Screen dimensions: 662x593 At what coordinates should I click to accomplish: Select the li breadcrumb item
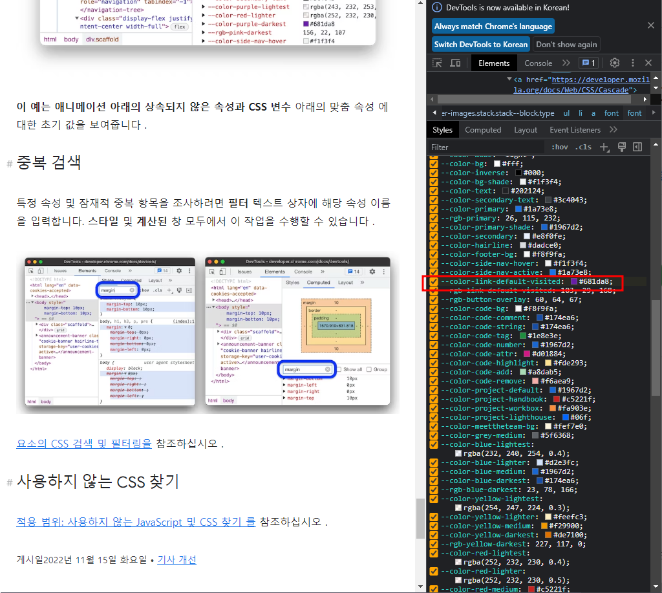[x=581, y=113]
